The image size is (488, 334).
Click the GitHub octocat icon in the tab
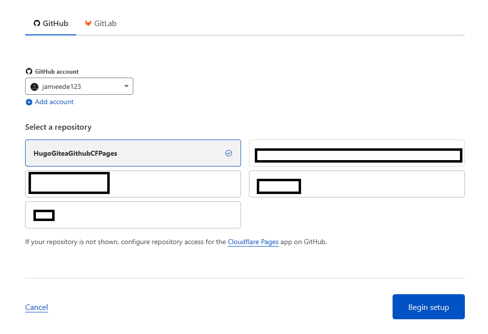[x=36, y=23]
